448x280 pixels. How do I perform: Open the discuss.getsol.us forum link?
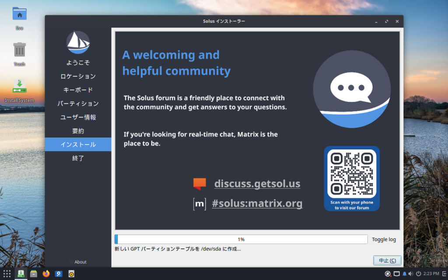point(257,184)
